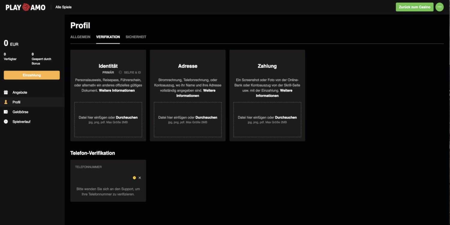Screen dimensions: 450x225
Task: Click the clock icon beside Spielverlauf
Action: pos(6,122)
